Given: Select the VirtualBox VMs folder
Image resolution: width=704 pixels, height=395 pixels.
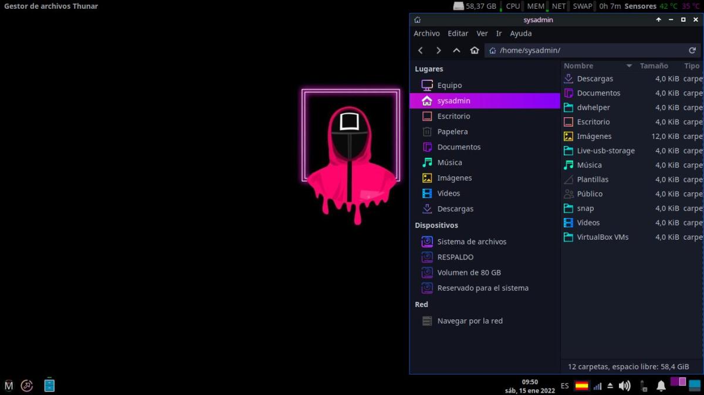Looking at the screenshot, I should click(603, 237).
